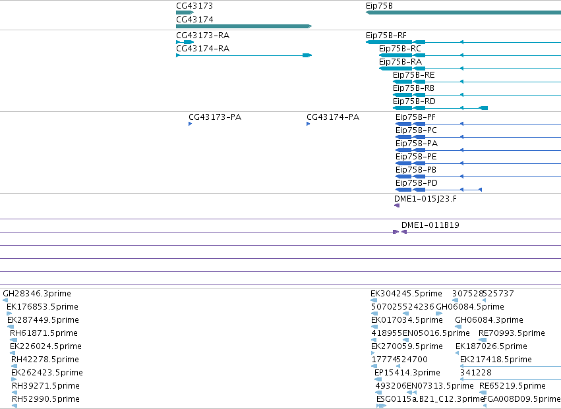Click the RH61871.5prime EST label
561x409 pixels.
(44, 333)
